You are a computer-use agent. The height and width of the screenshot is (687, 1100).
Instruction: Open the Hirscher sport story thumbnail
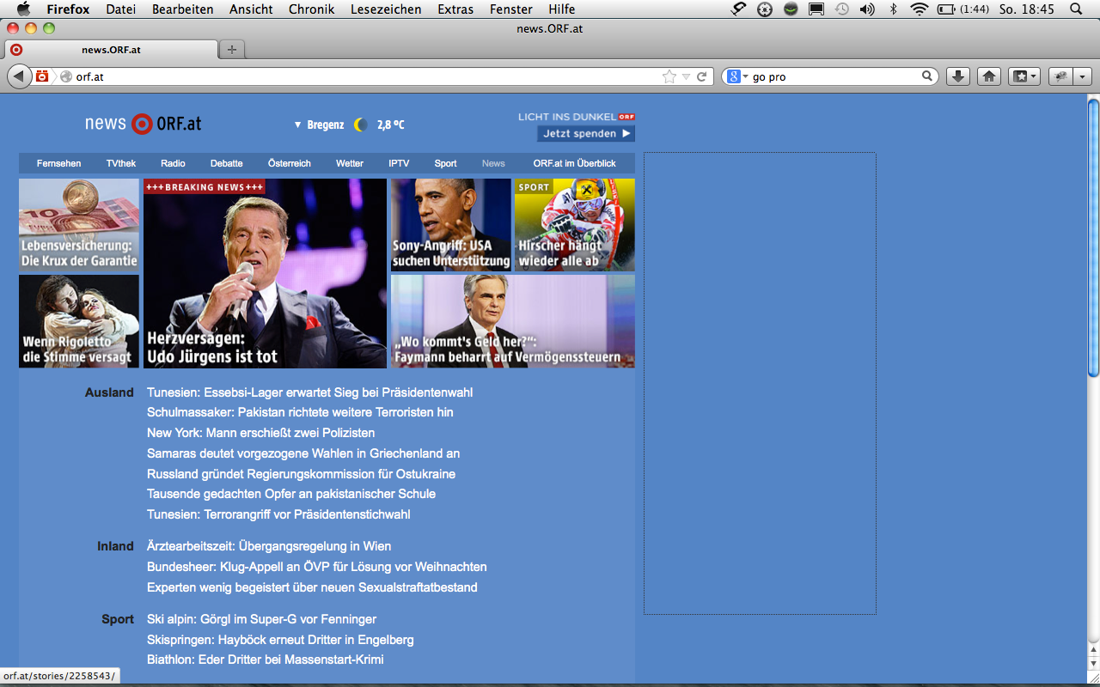point(575,225)
